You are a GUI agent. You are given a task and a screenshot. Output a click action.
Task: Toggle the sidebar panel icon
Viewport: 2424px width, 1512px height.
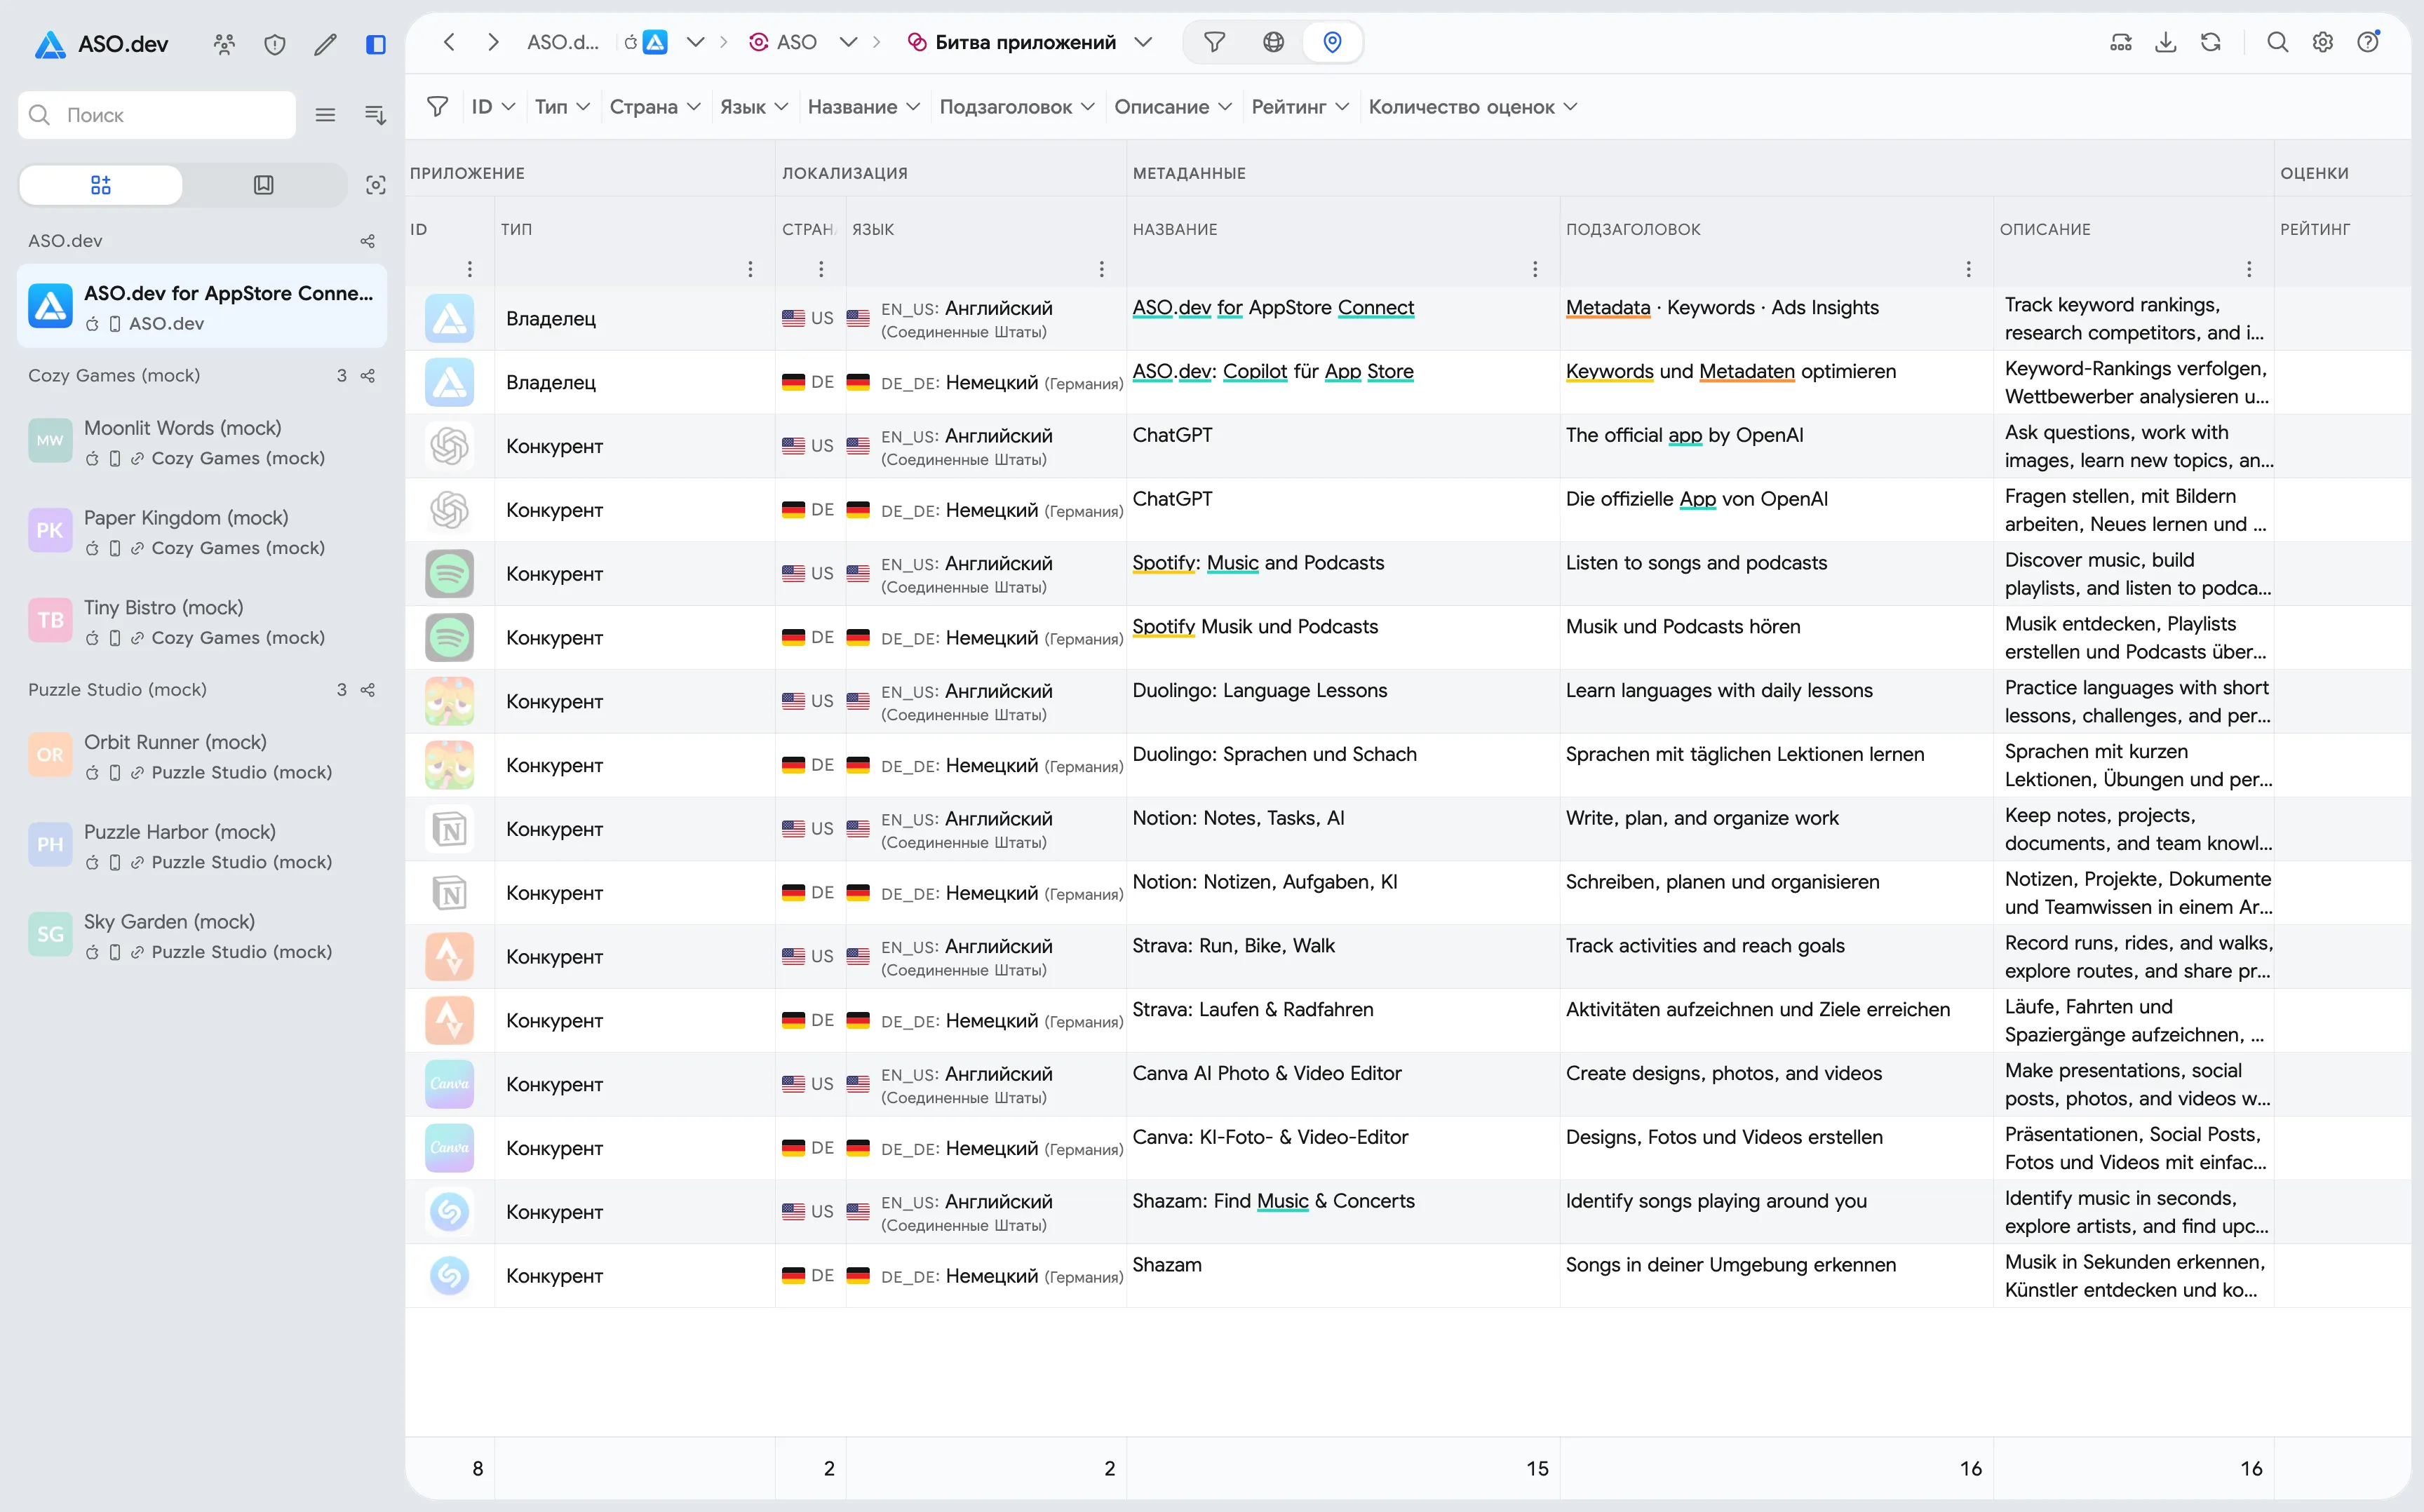pos(376,43)
